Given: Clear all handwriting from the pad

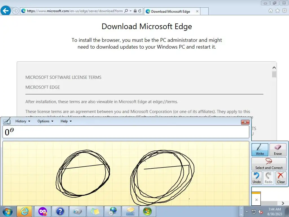Looking at the screenshot, I should 281,178.
